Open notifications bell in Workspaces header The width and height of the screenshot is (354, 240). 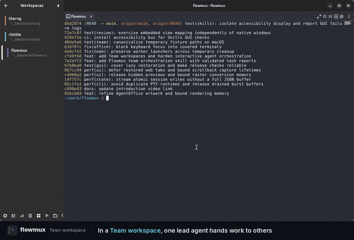58,6
